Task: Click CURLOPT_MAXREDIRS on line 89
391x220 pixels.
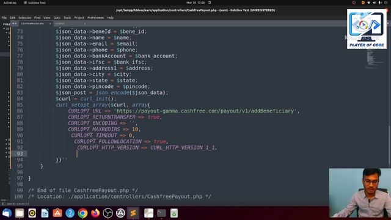Action: pos(94,129)
